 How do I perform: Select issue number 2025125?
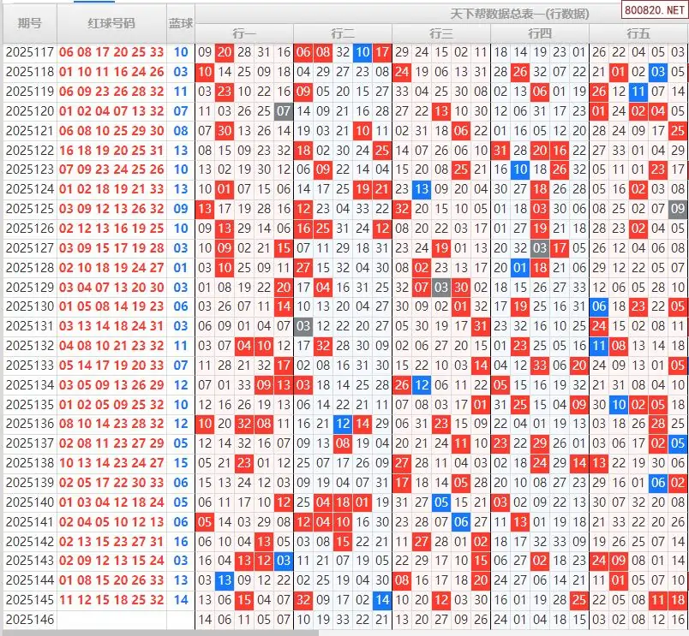click(29, 209)
